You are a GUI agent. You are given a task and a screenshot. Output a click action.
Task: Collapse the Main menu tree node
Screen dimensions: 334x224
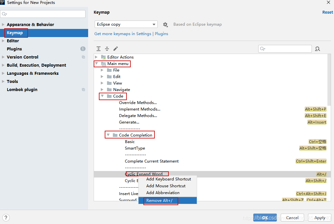(x=97, y=63)
